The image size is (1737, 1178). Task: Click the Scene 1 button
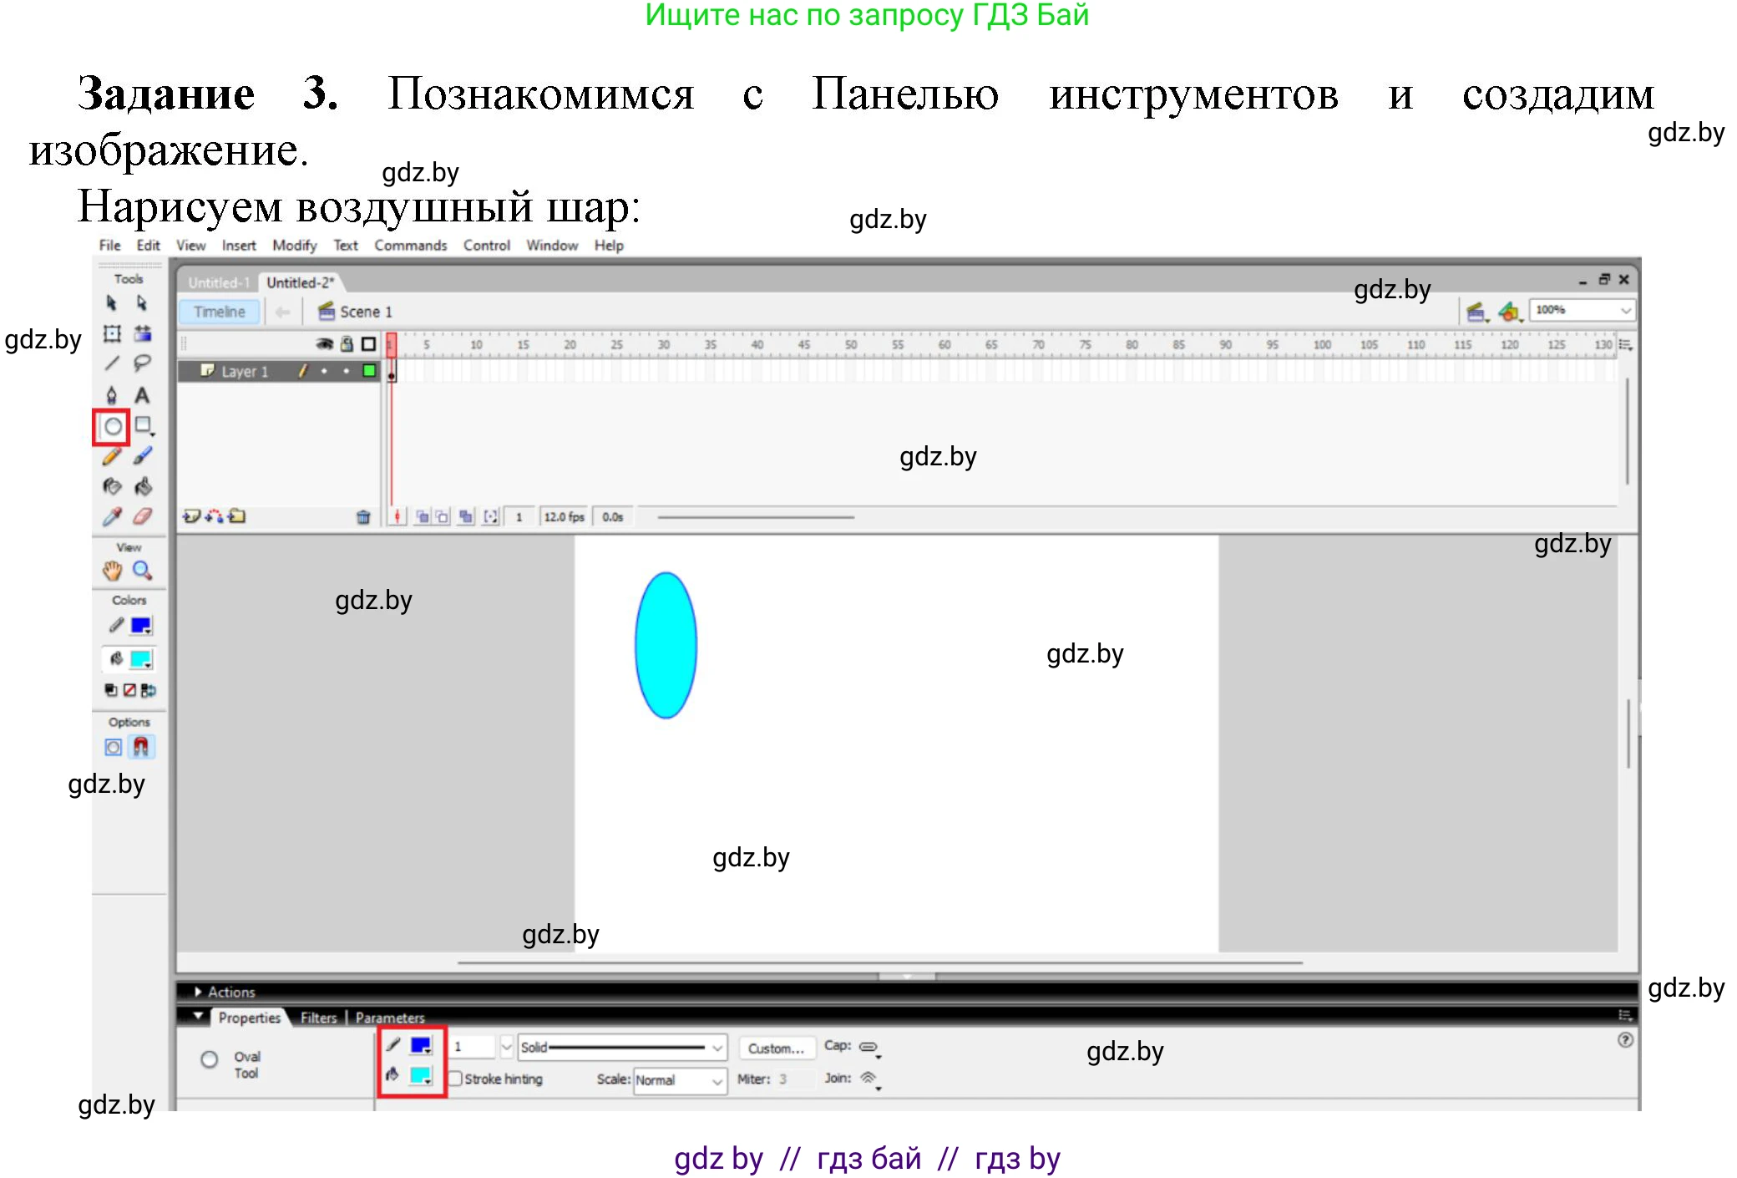[365, 311]
